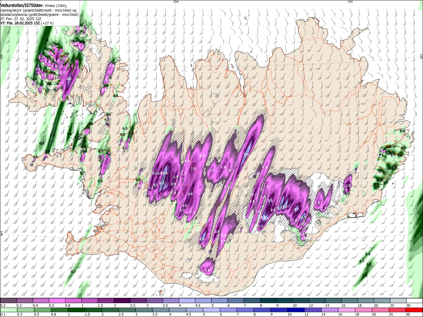
Task: Select upper scale swatch between 0.8 and 1
Action: click(73, 300)
